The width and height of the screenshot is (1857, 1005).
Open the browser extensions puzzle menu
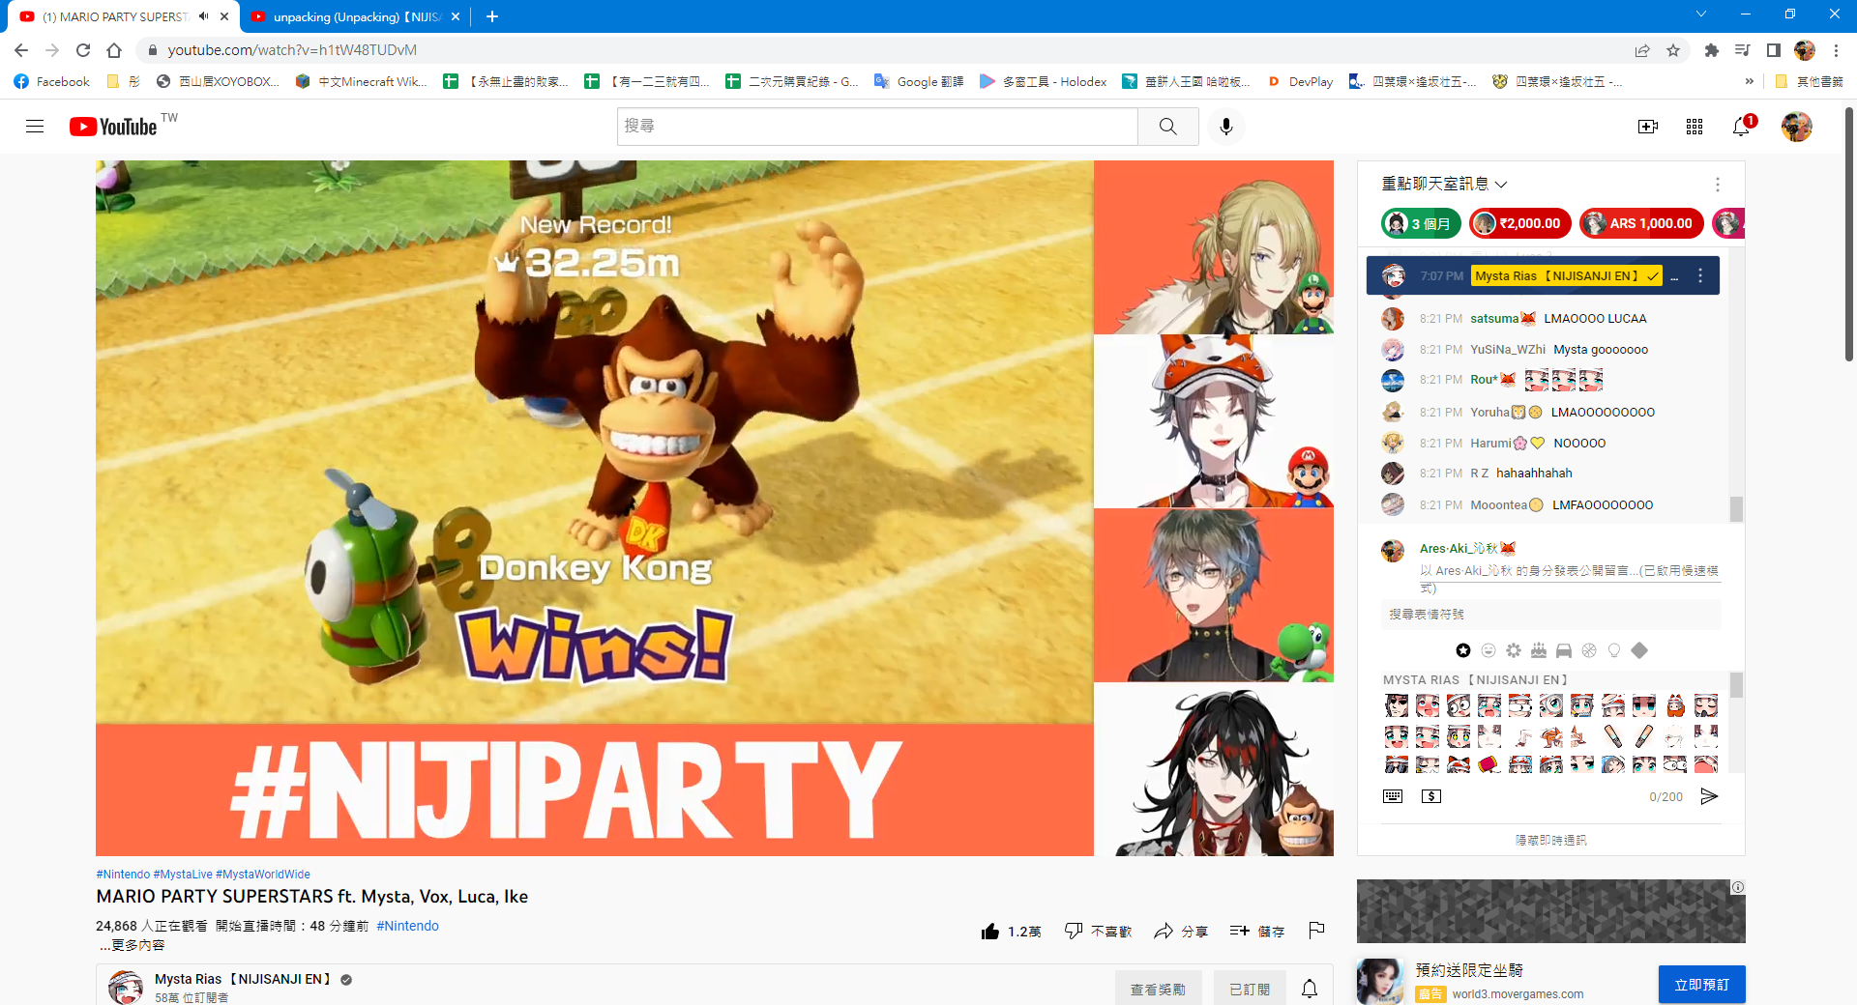point(1712,50)
